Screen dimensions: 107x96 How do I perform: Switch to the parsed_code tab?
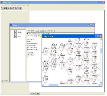point(39,31)
